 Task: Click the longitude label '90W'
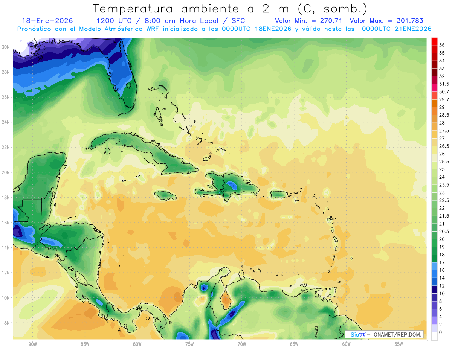pyautogui.click(x=32, y=344)
